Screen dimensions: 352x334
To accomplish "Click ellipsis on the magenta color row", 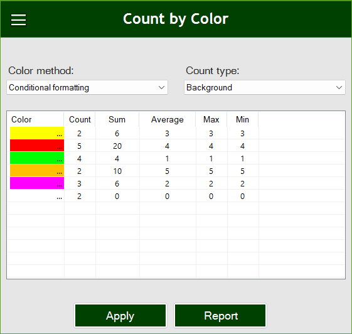I will (x=59, y=185).
